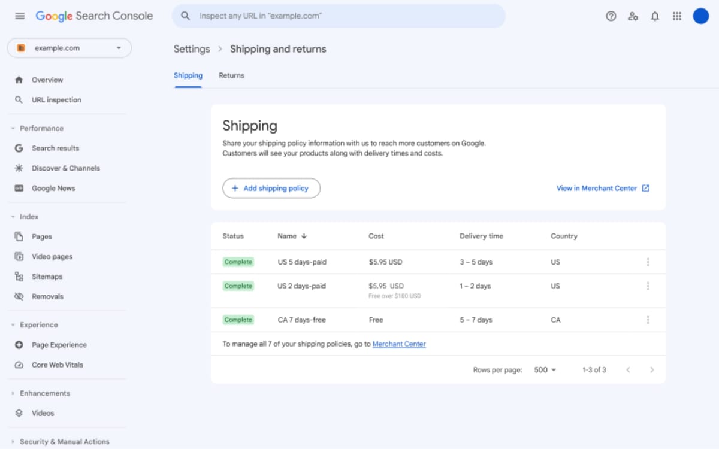Open the Removals section
The width and height of the screenshot is (719, 449).
tap(47, 296)
